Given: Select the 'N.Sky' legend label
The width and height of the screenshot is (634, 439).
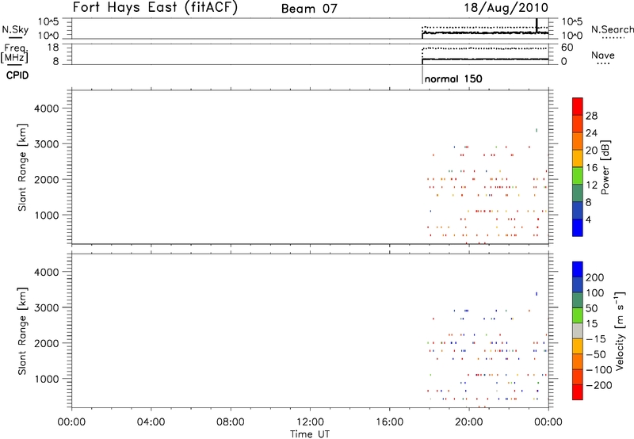Looking at the screenshot, I should tap(15, 29).
